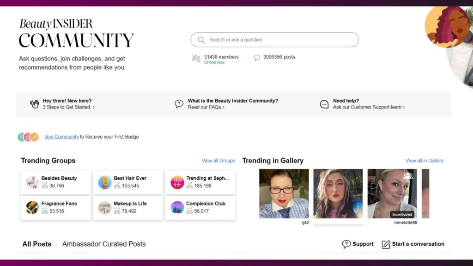This screenshot has height=266, width=473.
Task: Click the Support button
Action: pyautogui.click(x=358, y=244)
